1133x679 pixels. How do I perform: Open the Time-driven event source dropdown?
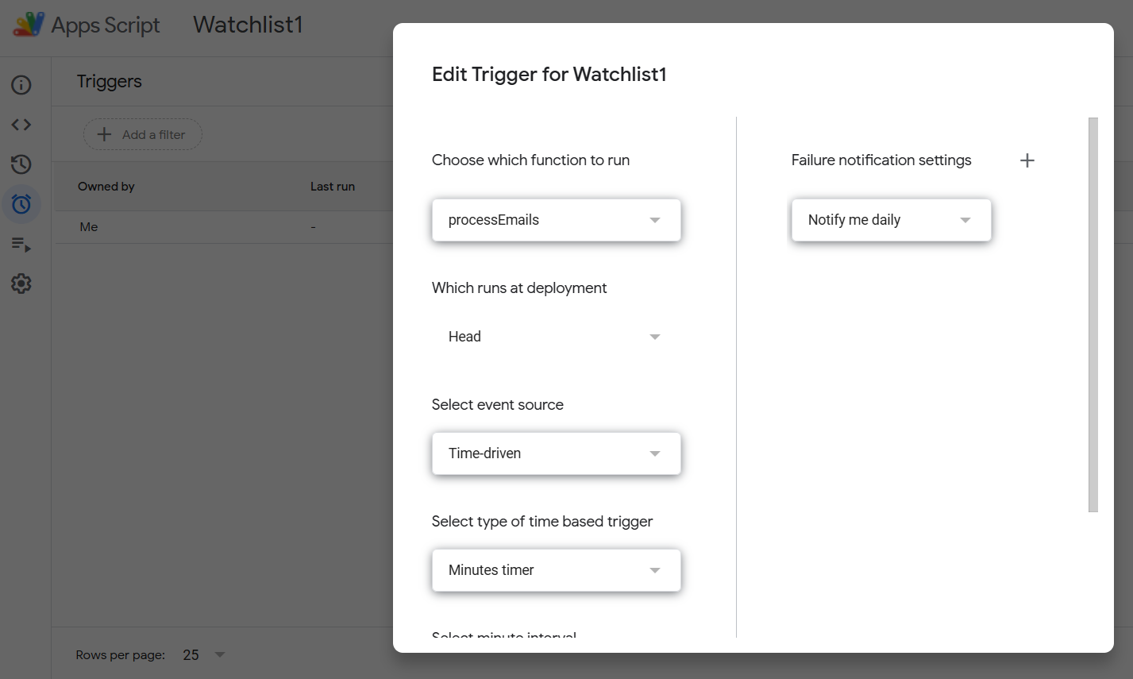pos(556,453)
